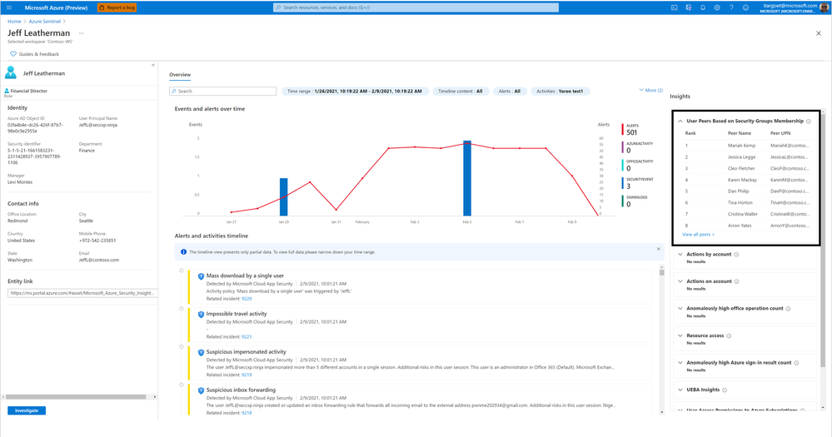
Task: Open the Time range filter
Action: point(355,92)
